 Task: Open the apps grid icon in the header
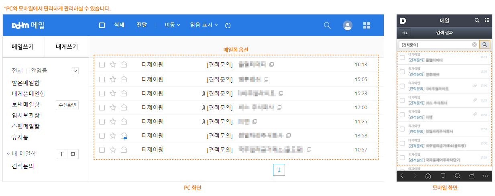(367, 25)
